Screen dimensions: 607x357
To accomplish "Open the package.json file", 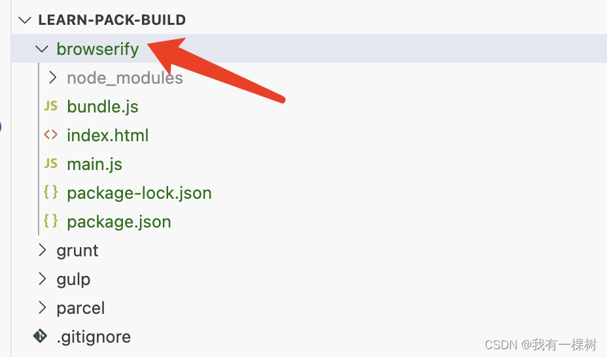I will (x=119, y=222).
